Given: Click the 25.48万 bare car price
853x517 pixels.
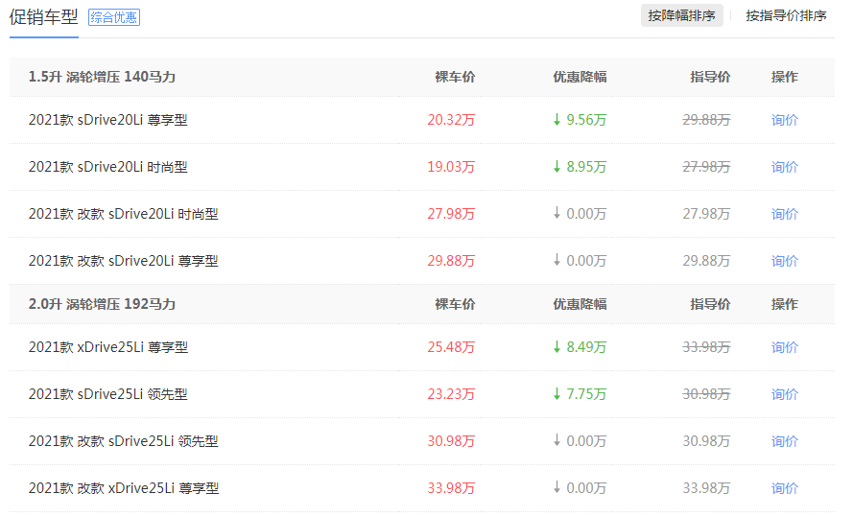Looking at the screenshot, I should [x=451, y=347].
